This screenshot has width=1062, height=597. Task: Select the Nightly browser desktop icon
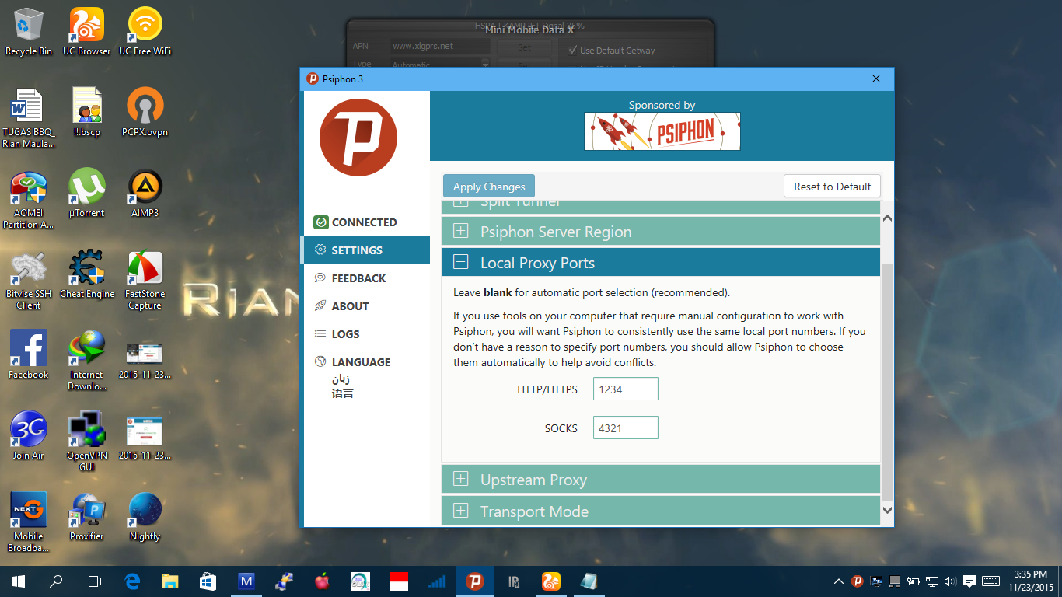(x=145, y=517)
